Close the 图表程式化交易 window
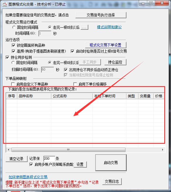This screenshot has width=171, height=192. pyautogui.click(x=162, y=3)
